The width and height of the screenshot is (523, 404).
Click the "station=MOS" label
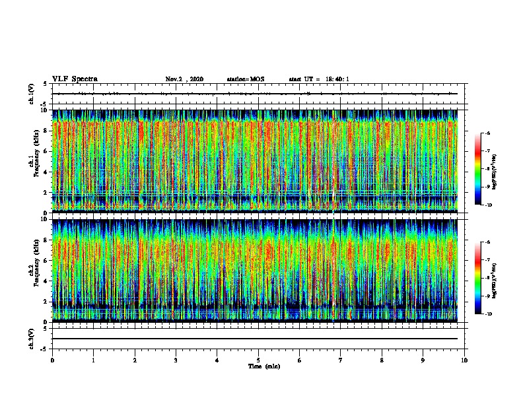pos(246,79)
